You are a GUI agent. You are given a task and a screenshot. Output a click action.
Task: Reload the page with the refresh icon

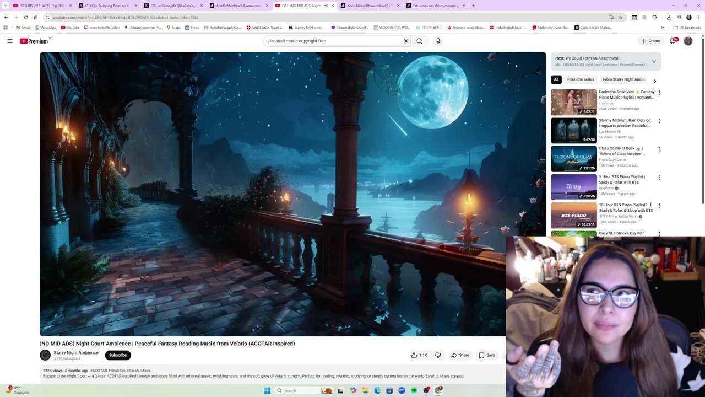point(26,17)
